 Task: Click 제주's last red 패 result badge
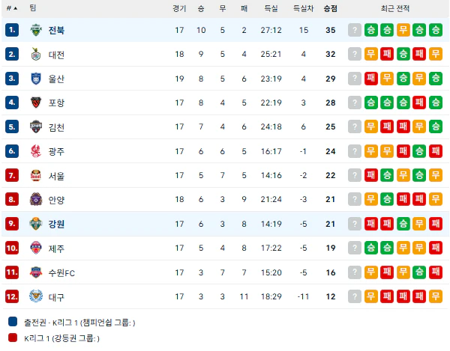point(436,248)
